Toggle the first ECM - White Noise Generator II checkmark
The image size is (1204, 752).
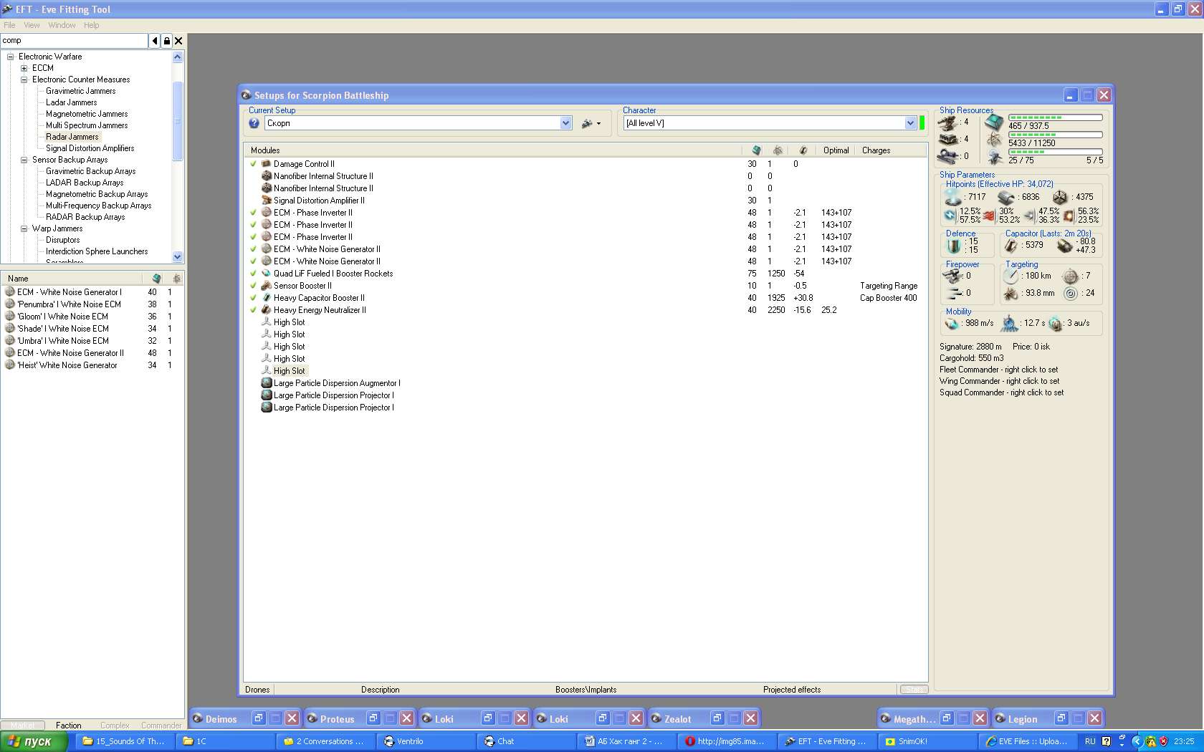pos(253,249)
